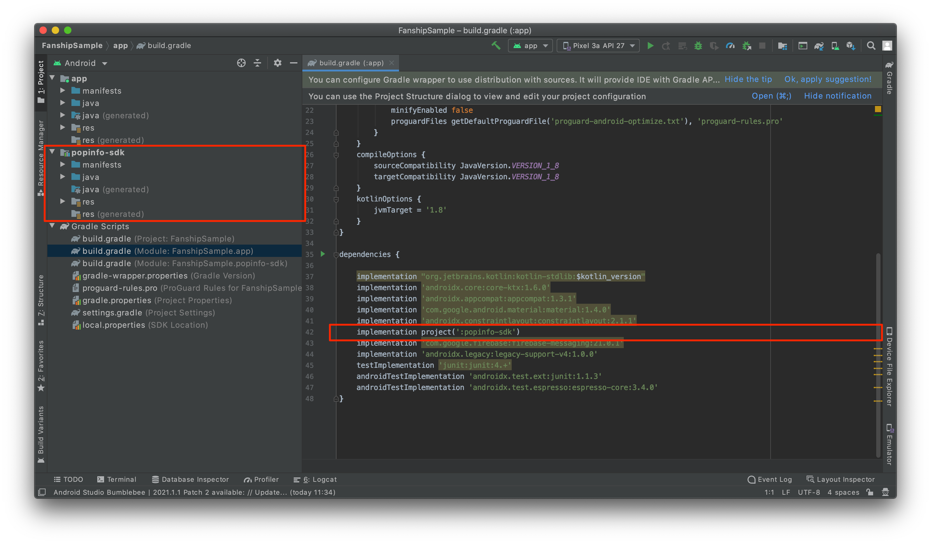The image size is (931, 544).
Task: Click the Make Project hammer icon
Action: point(496,46)
